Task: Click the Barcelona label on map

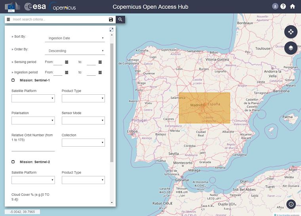Action: (281, 91)
